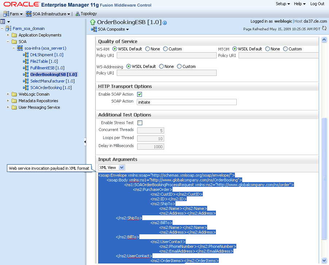Click the Farm icon in toolbar
329x265 pixels.
[x=6, y=14]
